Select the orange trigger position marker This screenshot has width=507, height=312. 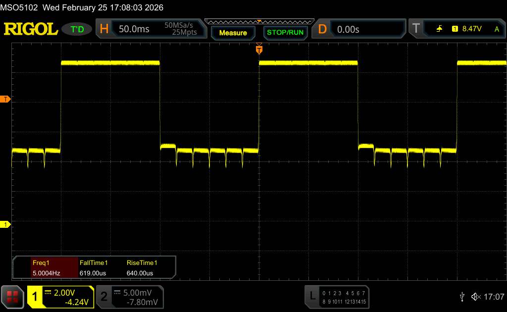[258, 49]
